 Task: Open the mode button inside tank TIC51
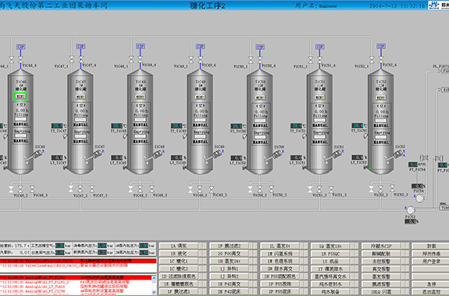(319, 98)
